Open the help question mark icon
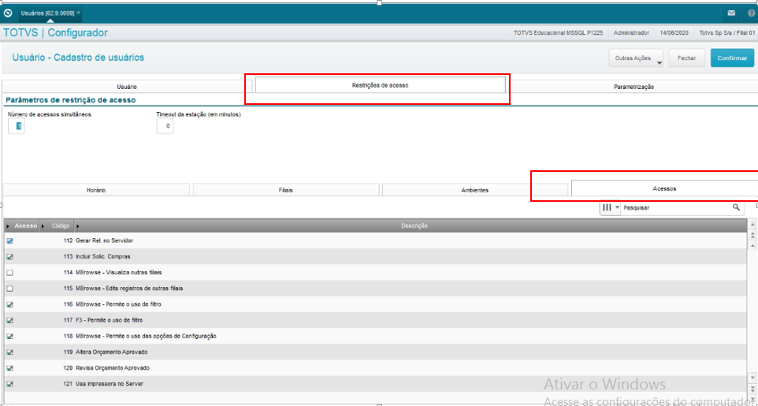Screen dimensions: 758x406 tap(751, 13)
